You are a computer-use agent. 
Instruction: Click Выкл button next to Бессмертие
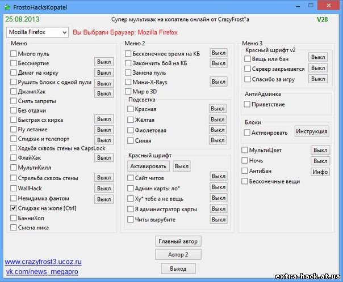coord(104,62)
